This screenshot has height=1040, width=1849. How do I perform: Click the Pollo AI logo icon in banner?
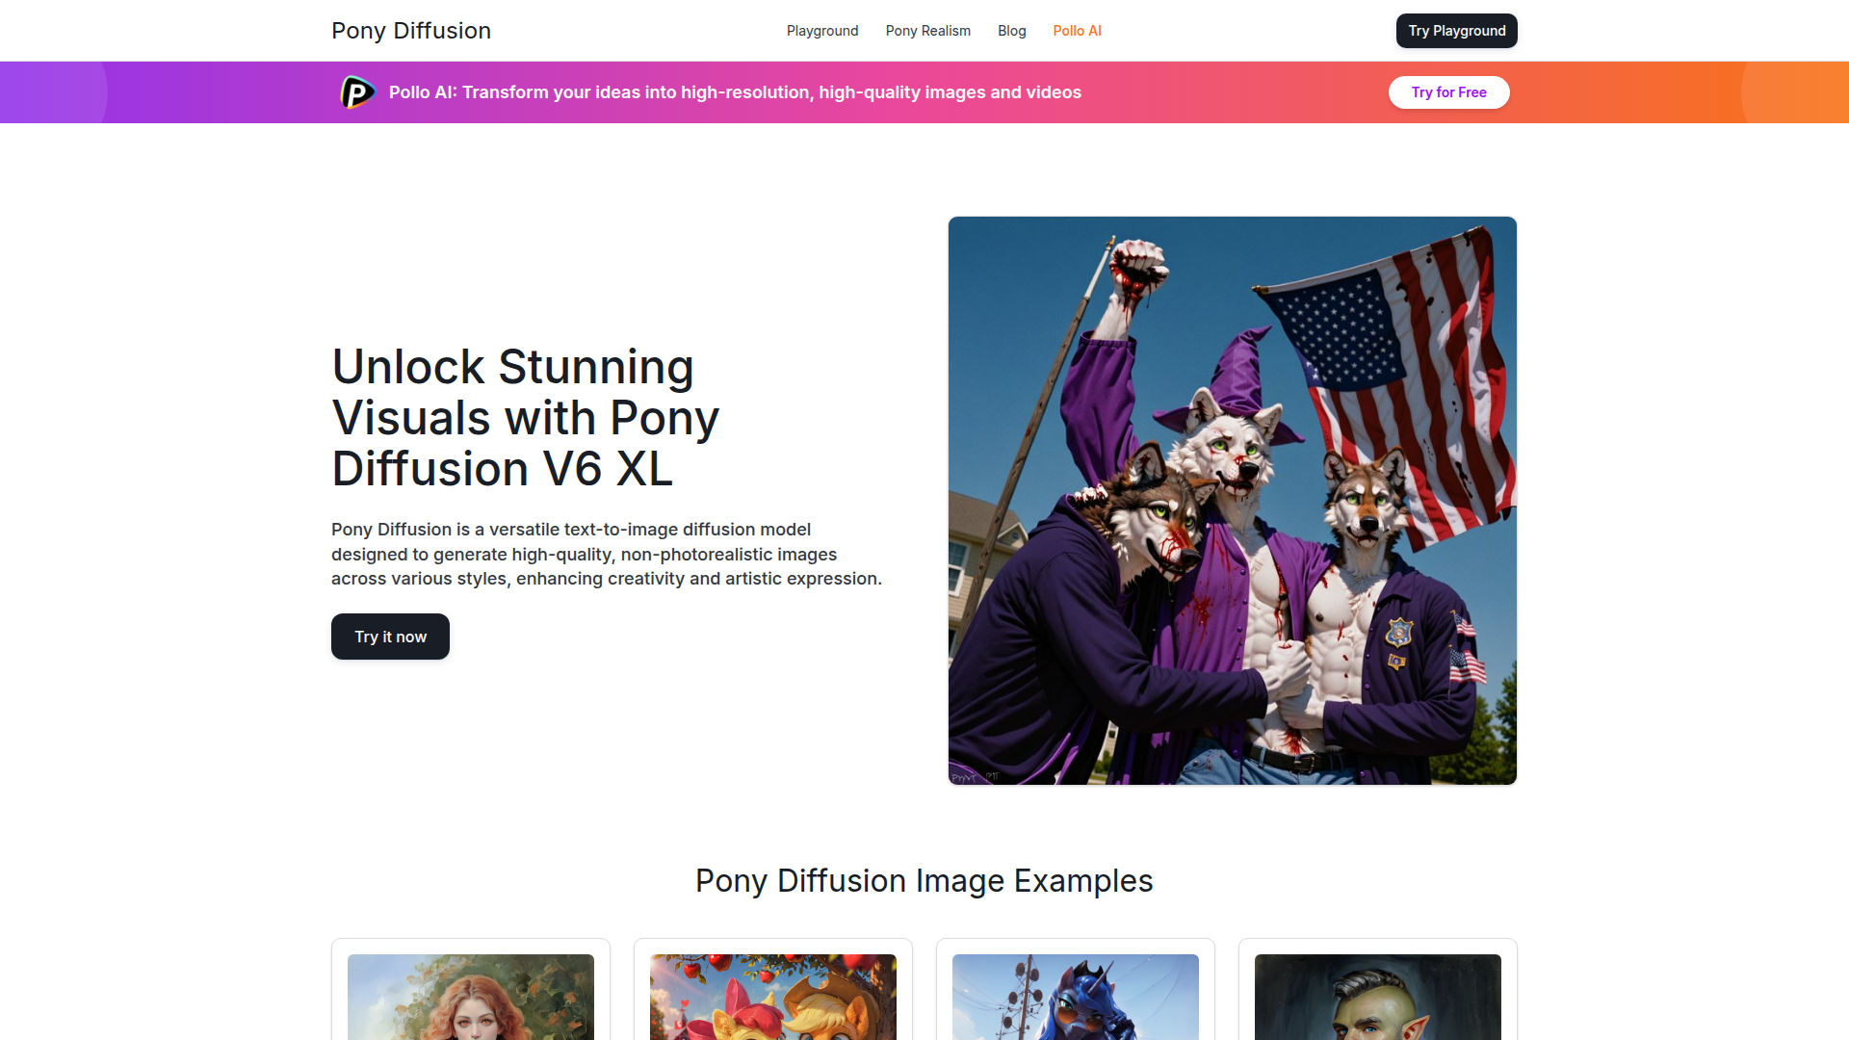coord(357,92)
